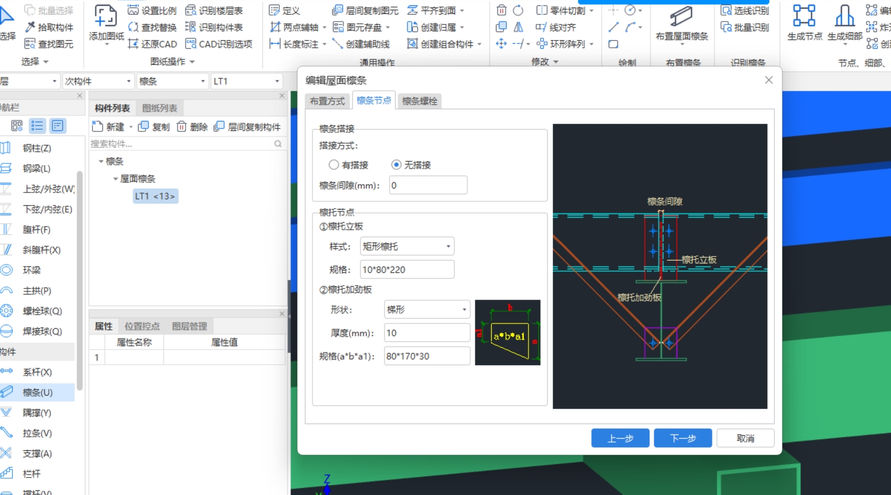
Task: Click the 还原CAD tool
Action: [152, 44]
